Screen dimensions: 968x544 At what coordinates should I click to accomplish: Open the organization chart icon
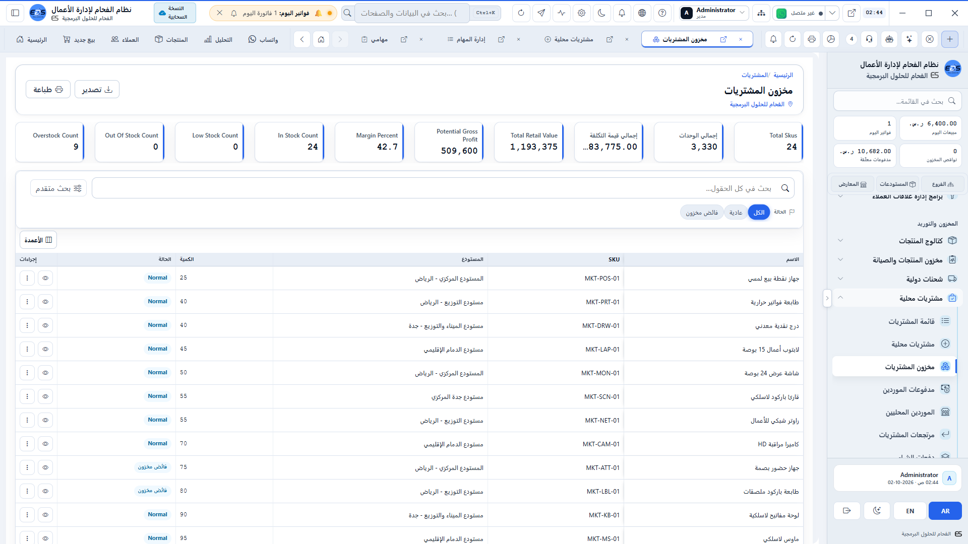pos(761,13)
